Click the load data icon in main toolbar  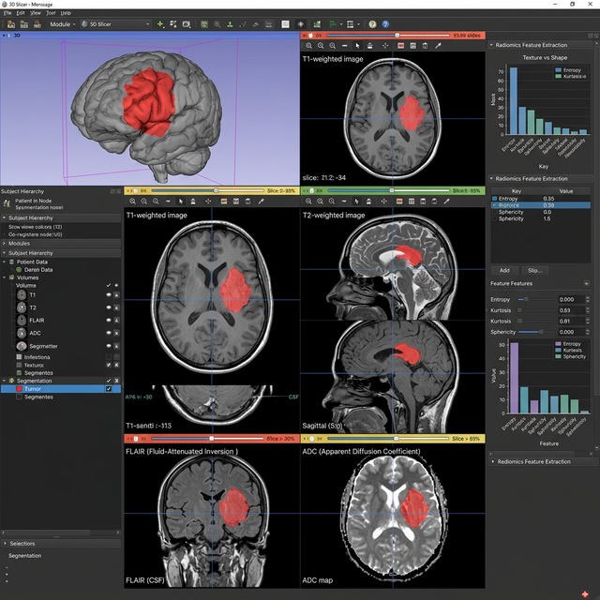(8, 23)
